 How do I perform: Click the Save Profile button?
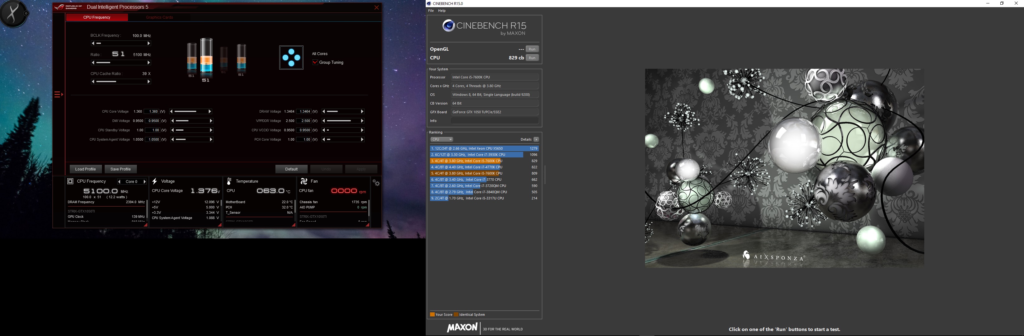pyautogui.click(x=121, y=169)
